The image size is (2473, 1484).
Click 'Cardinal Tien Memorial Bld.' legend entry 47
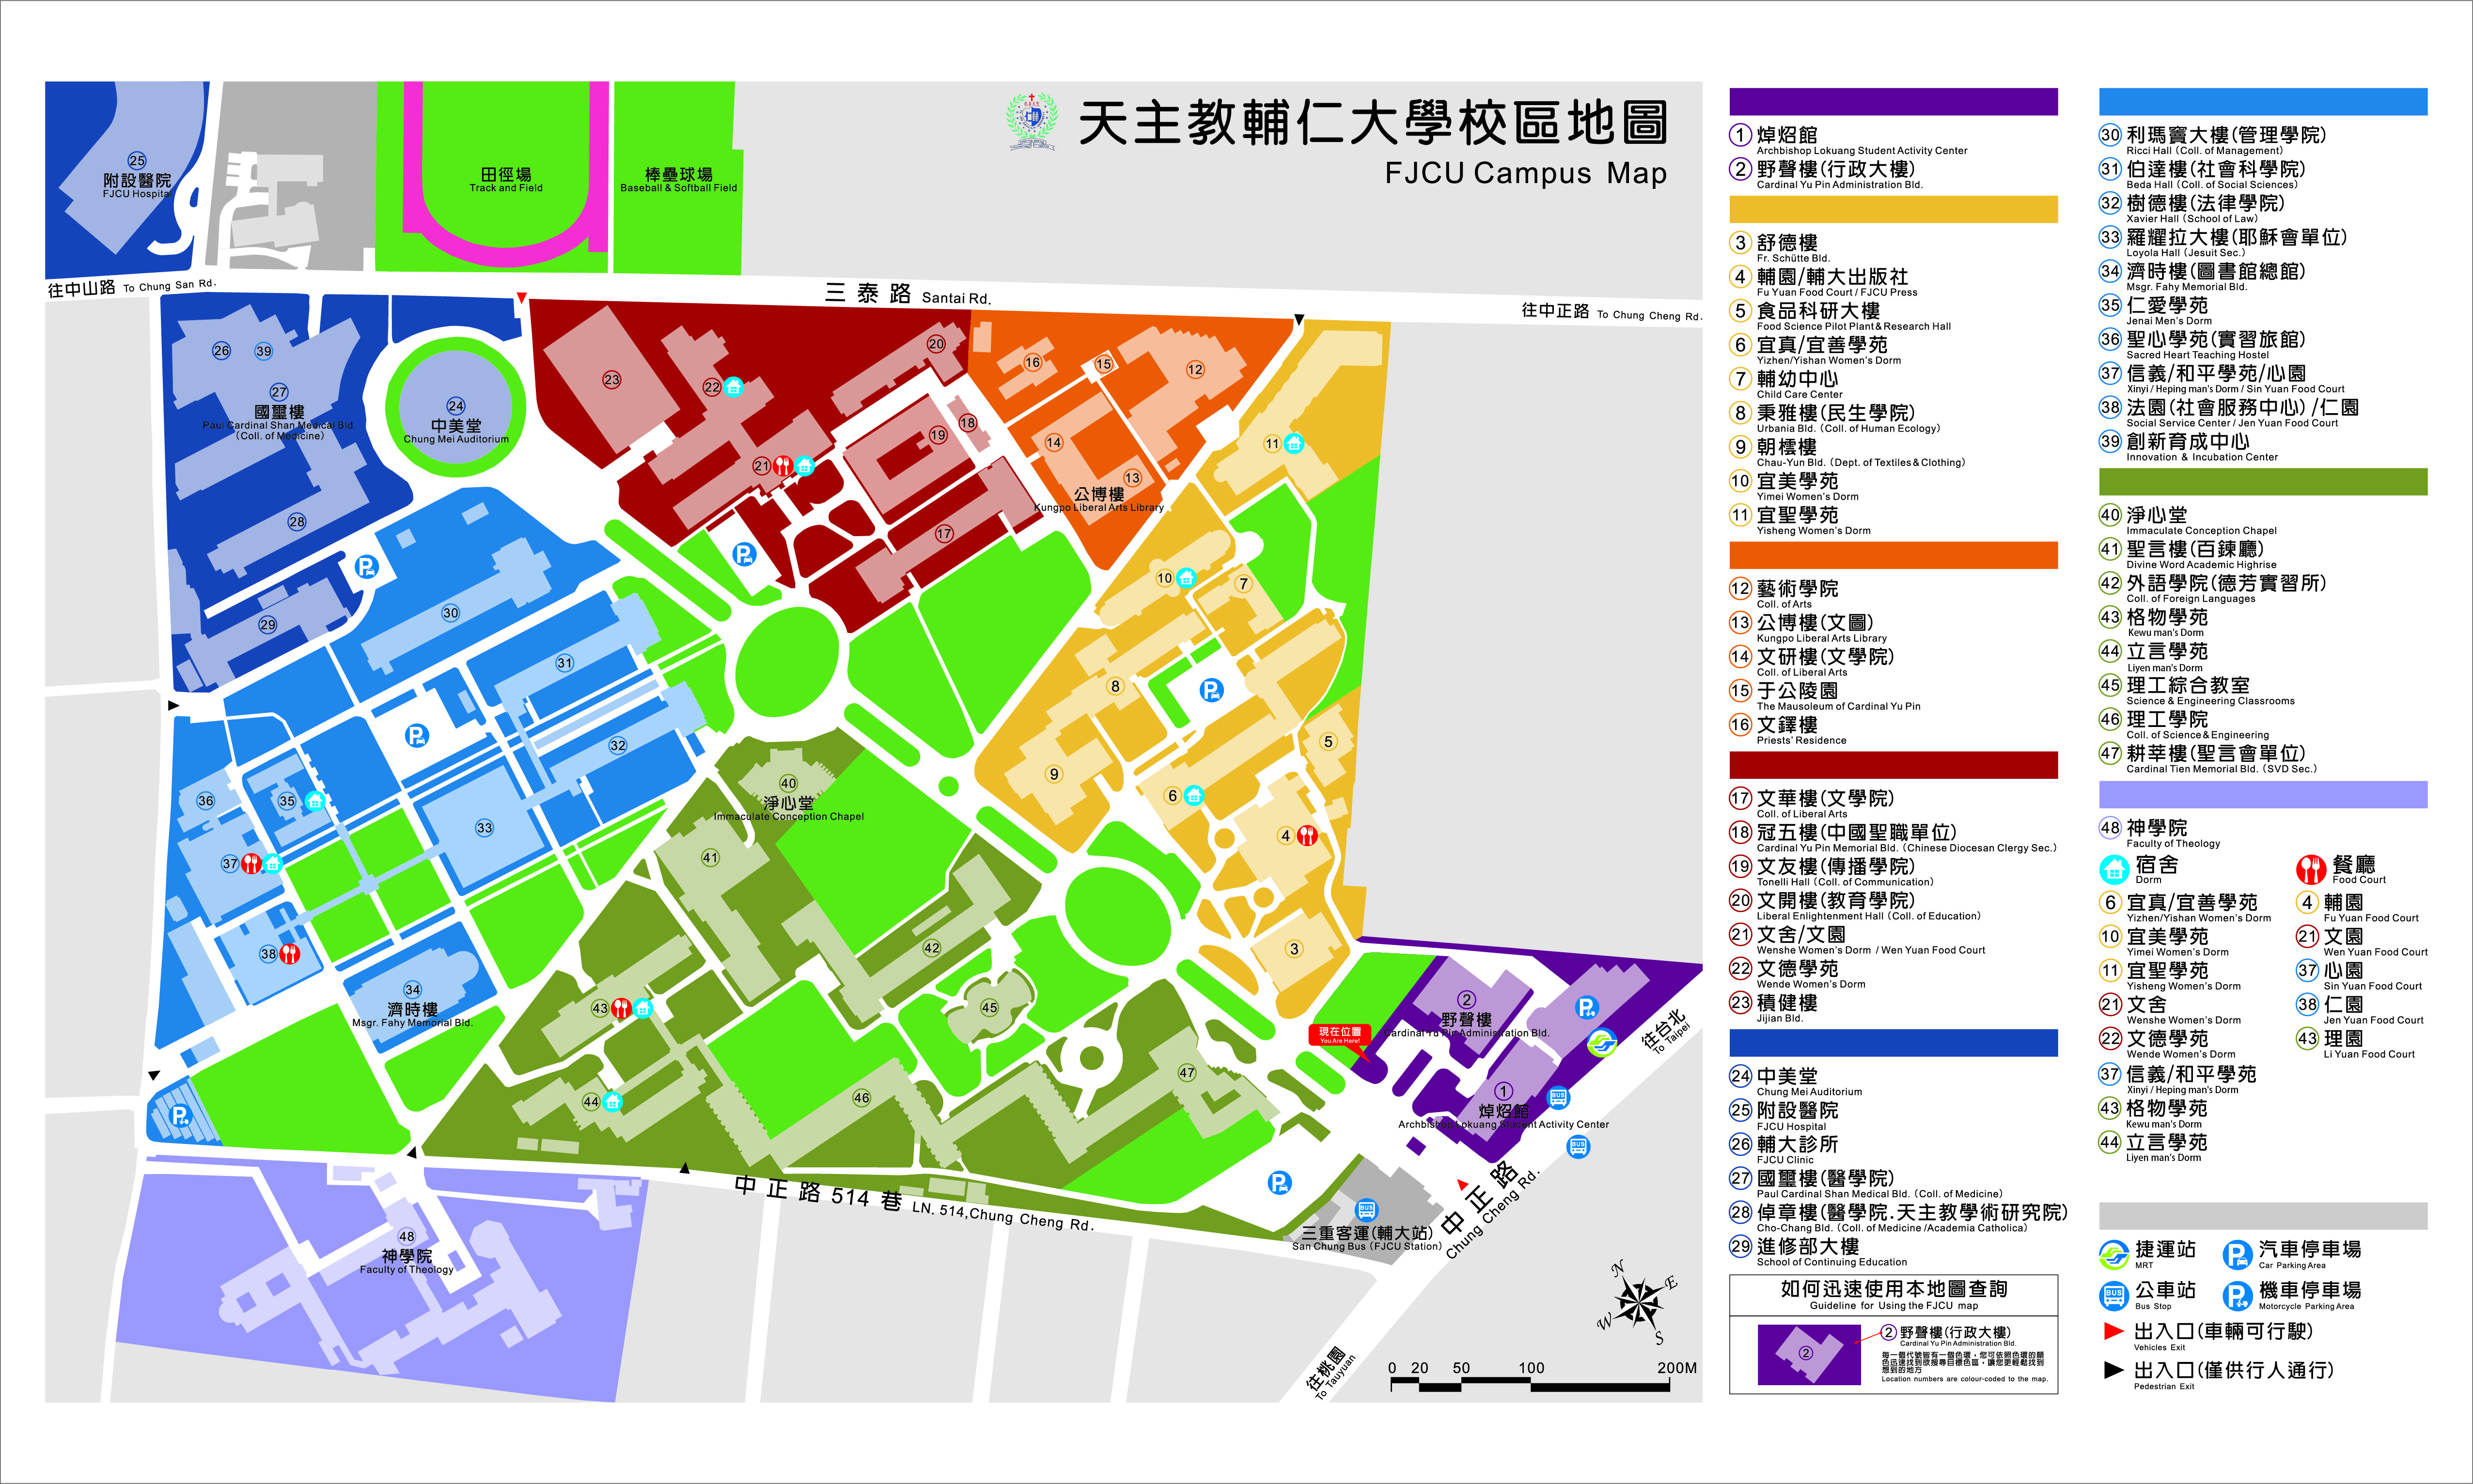point(2221,769)
